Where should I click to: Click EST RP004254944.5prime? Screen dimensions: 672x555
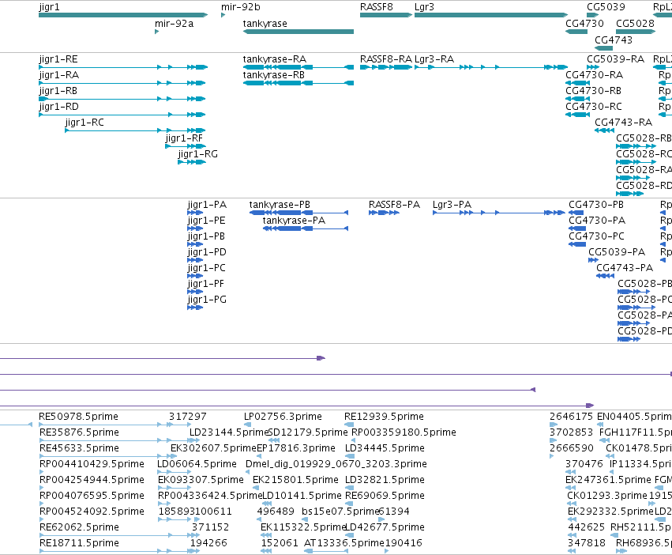(x=92, y=480)
